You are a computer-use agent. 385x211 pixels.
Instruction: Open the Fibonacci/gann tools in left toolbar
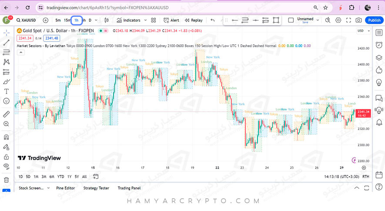tap(7, 52)
